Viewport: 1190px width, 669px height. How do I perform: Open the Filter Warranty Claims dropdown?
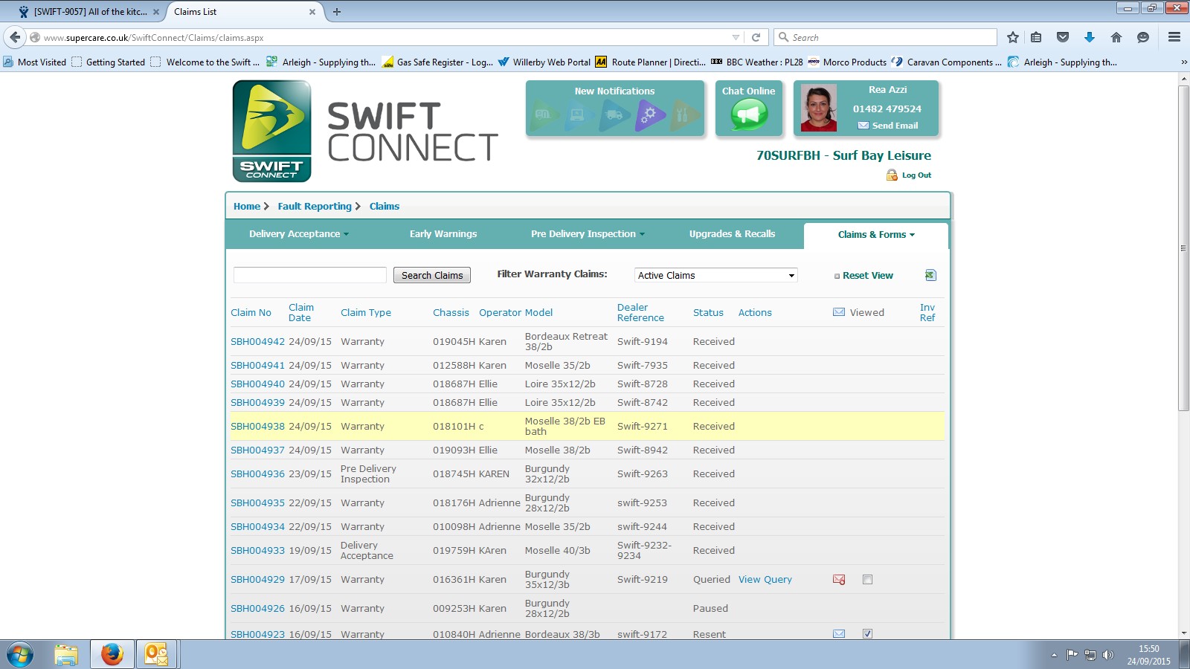715,275
